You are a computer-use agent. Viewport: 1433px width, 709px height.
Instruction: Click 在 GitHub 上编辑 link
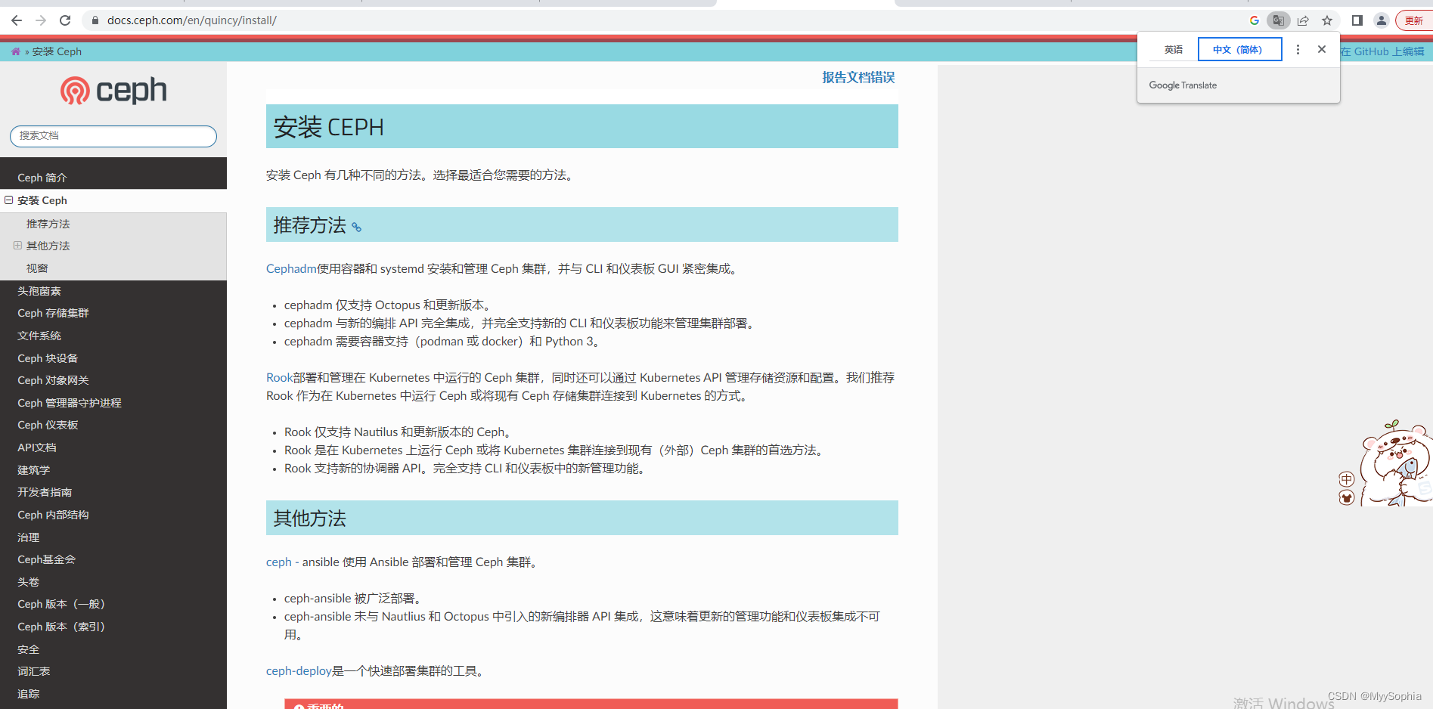(x=1382, y=51)
